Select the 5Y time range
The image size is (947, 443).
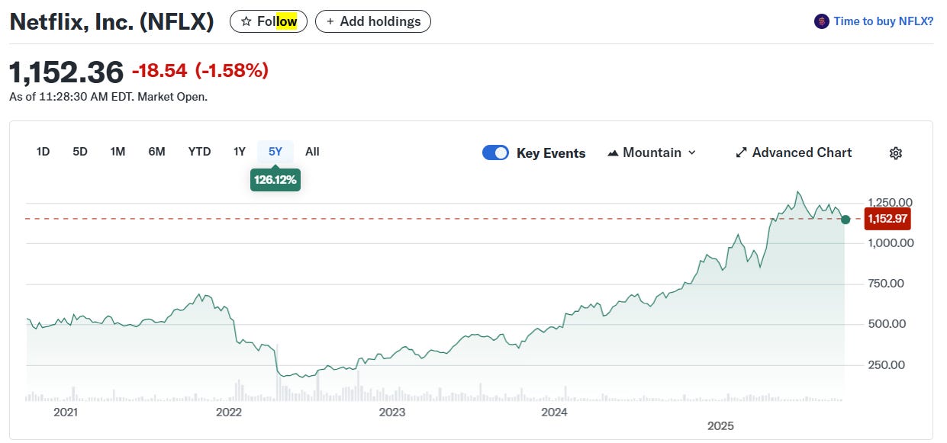[x=275, y=152]
